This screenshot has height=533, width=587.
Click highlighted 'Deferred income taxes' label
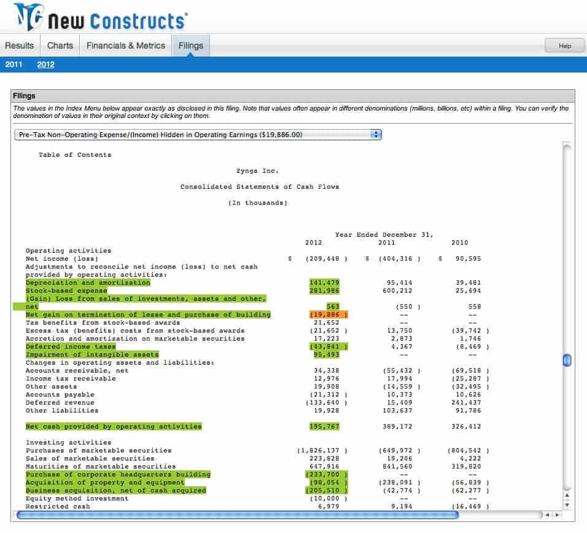click(x=71, y=346)
